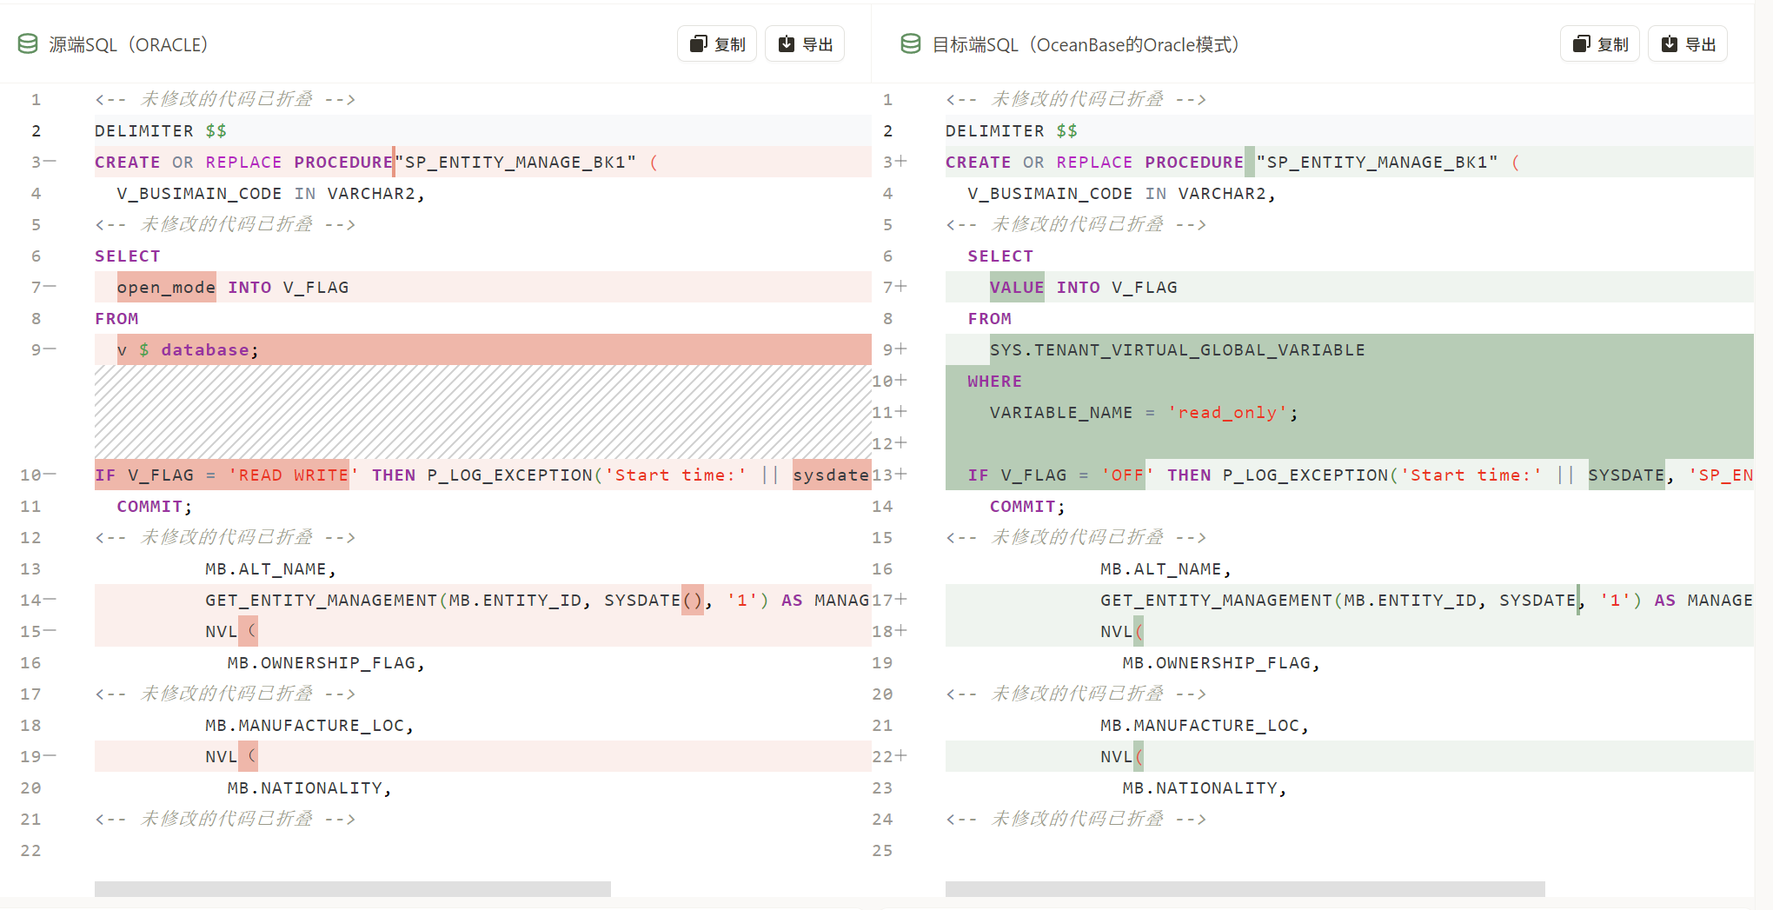Copy the source Oracle SQL
The image size is (1773, 910).
pyautogui.click(x=717, y=44)
